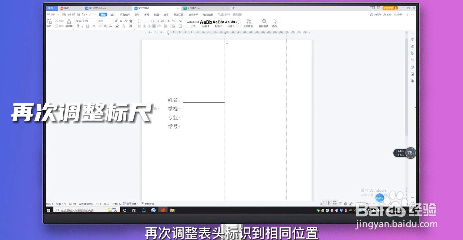Open help icon in right sidebar
Image resolution: width=463 pixels, height=240 pixels.
412,67
